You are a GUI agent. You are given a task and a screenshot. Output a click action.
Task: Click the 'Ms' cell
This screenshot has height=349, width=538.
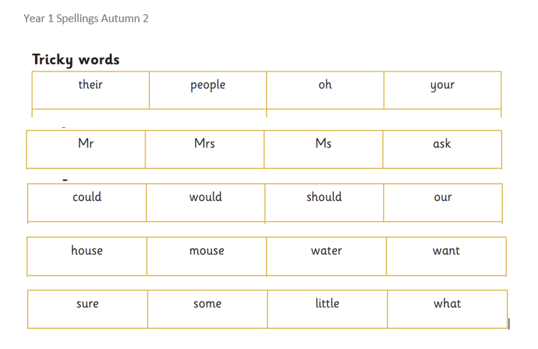point(323,144)
